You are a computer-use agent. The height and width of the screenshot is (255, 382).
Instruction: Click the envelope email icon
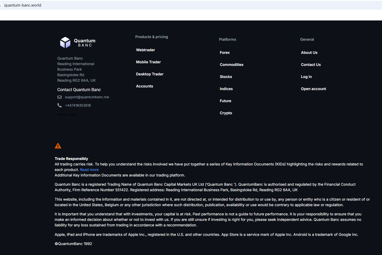coord(60,97)
